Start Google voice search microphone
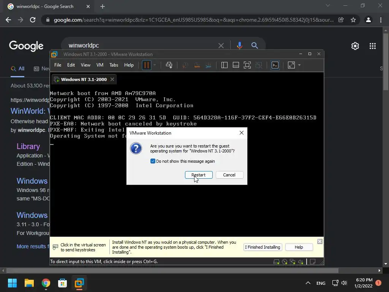The height and width of the screenshot is (292, 389). pos(239,46)
